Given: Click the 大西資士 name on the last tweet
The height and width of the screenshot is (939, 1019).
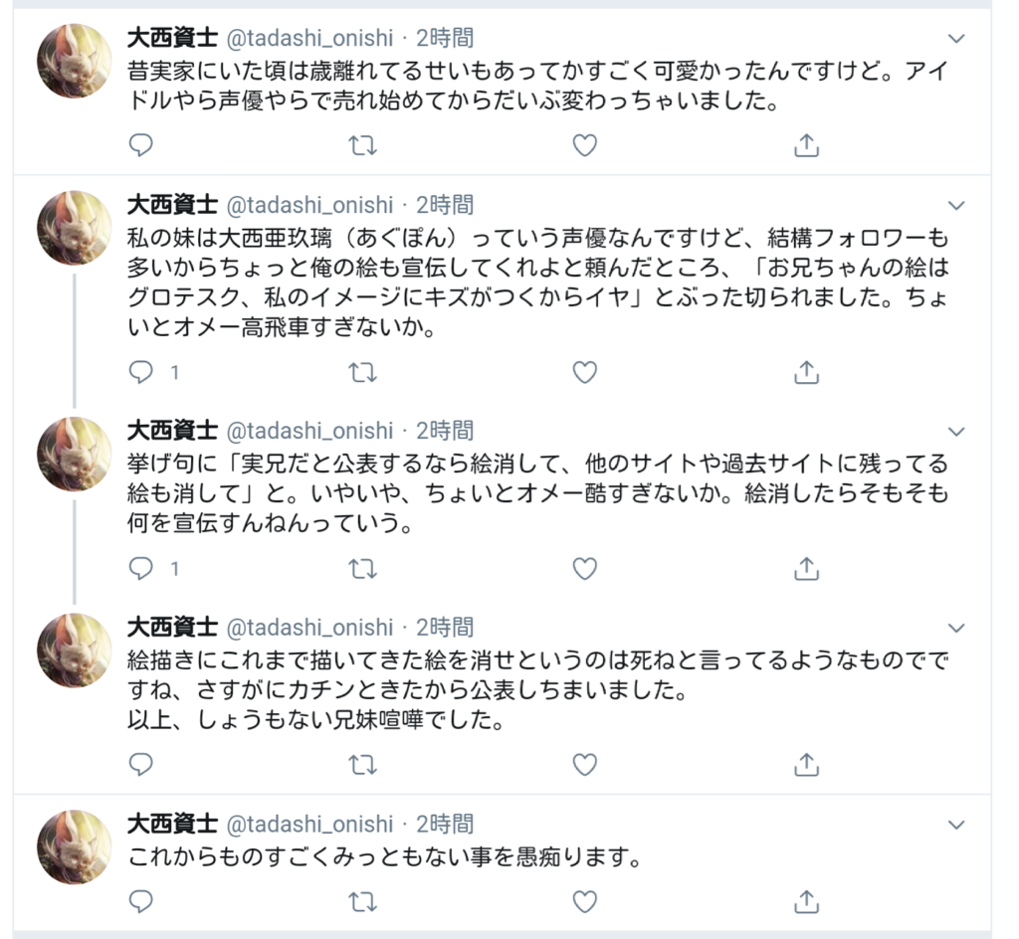Looking at the screenshot, I should tap(172, 825).
